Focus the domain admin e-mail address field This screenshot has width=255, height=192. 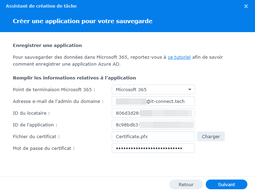click(x=153, y=101)
